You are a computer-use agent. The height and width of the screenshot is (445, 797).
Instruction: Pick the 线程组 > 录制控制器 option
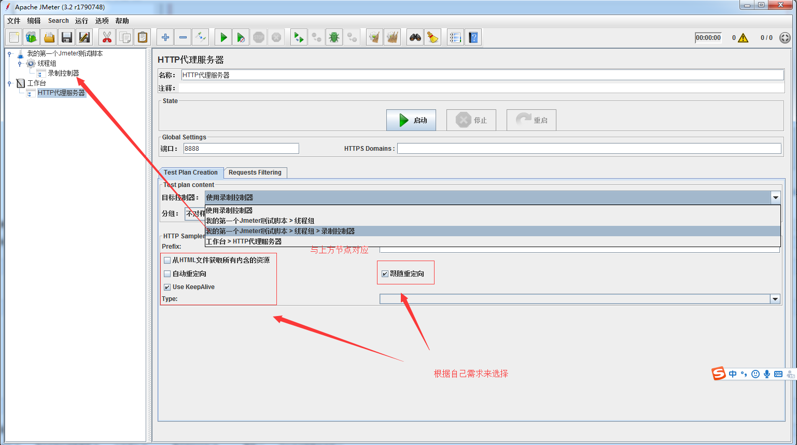[x=493, y=231]
